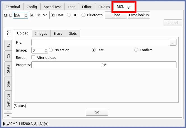
Task: Switch to the Terminal tab
Action: 13,7
